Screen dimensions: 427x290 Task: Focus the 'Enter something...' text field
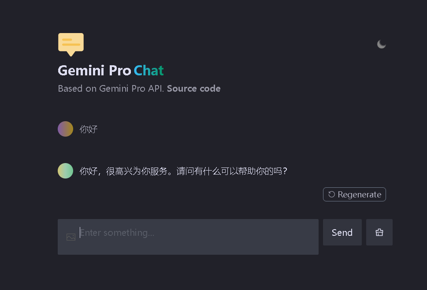click(188, 237)
